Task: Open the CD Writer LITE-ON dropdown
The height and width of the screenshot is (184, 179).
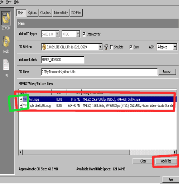Action: coord(100,47)
